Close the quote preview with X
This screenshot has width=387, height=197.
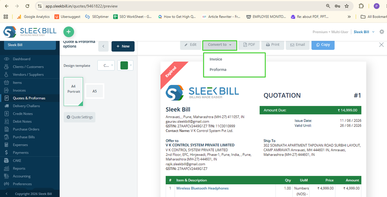382,45
